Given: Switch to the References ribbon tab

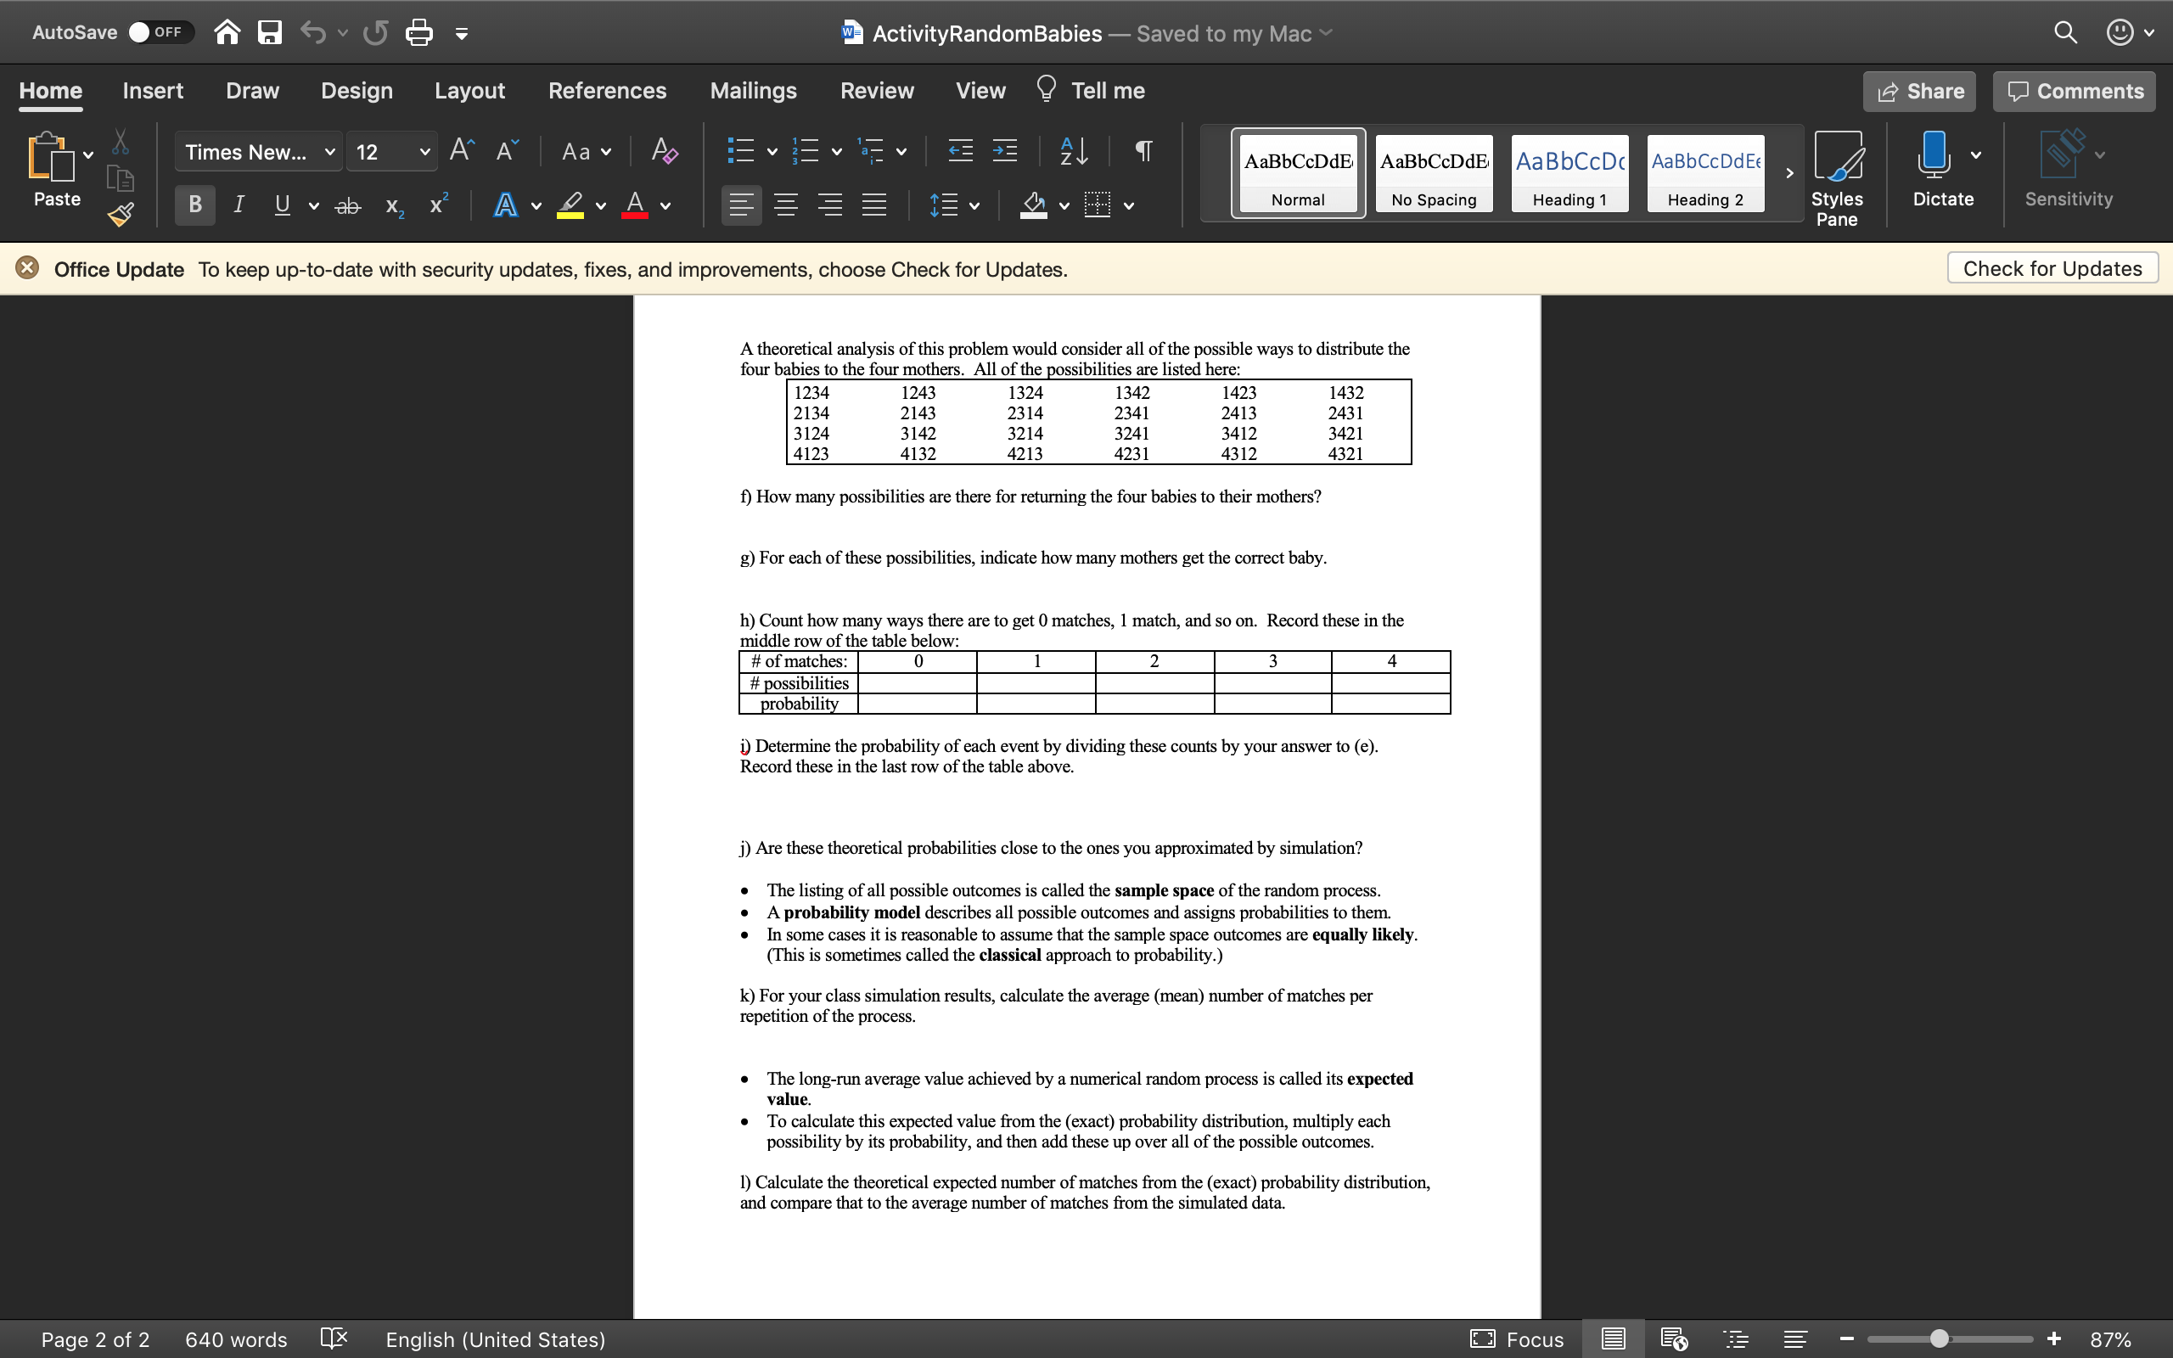Looking at the screenshot, I should [x=607, y=90].
